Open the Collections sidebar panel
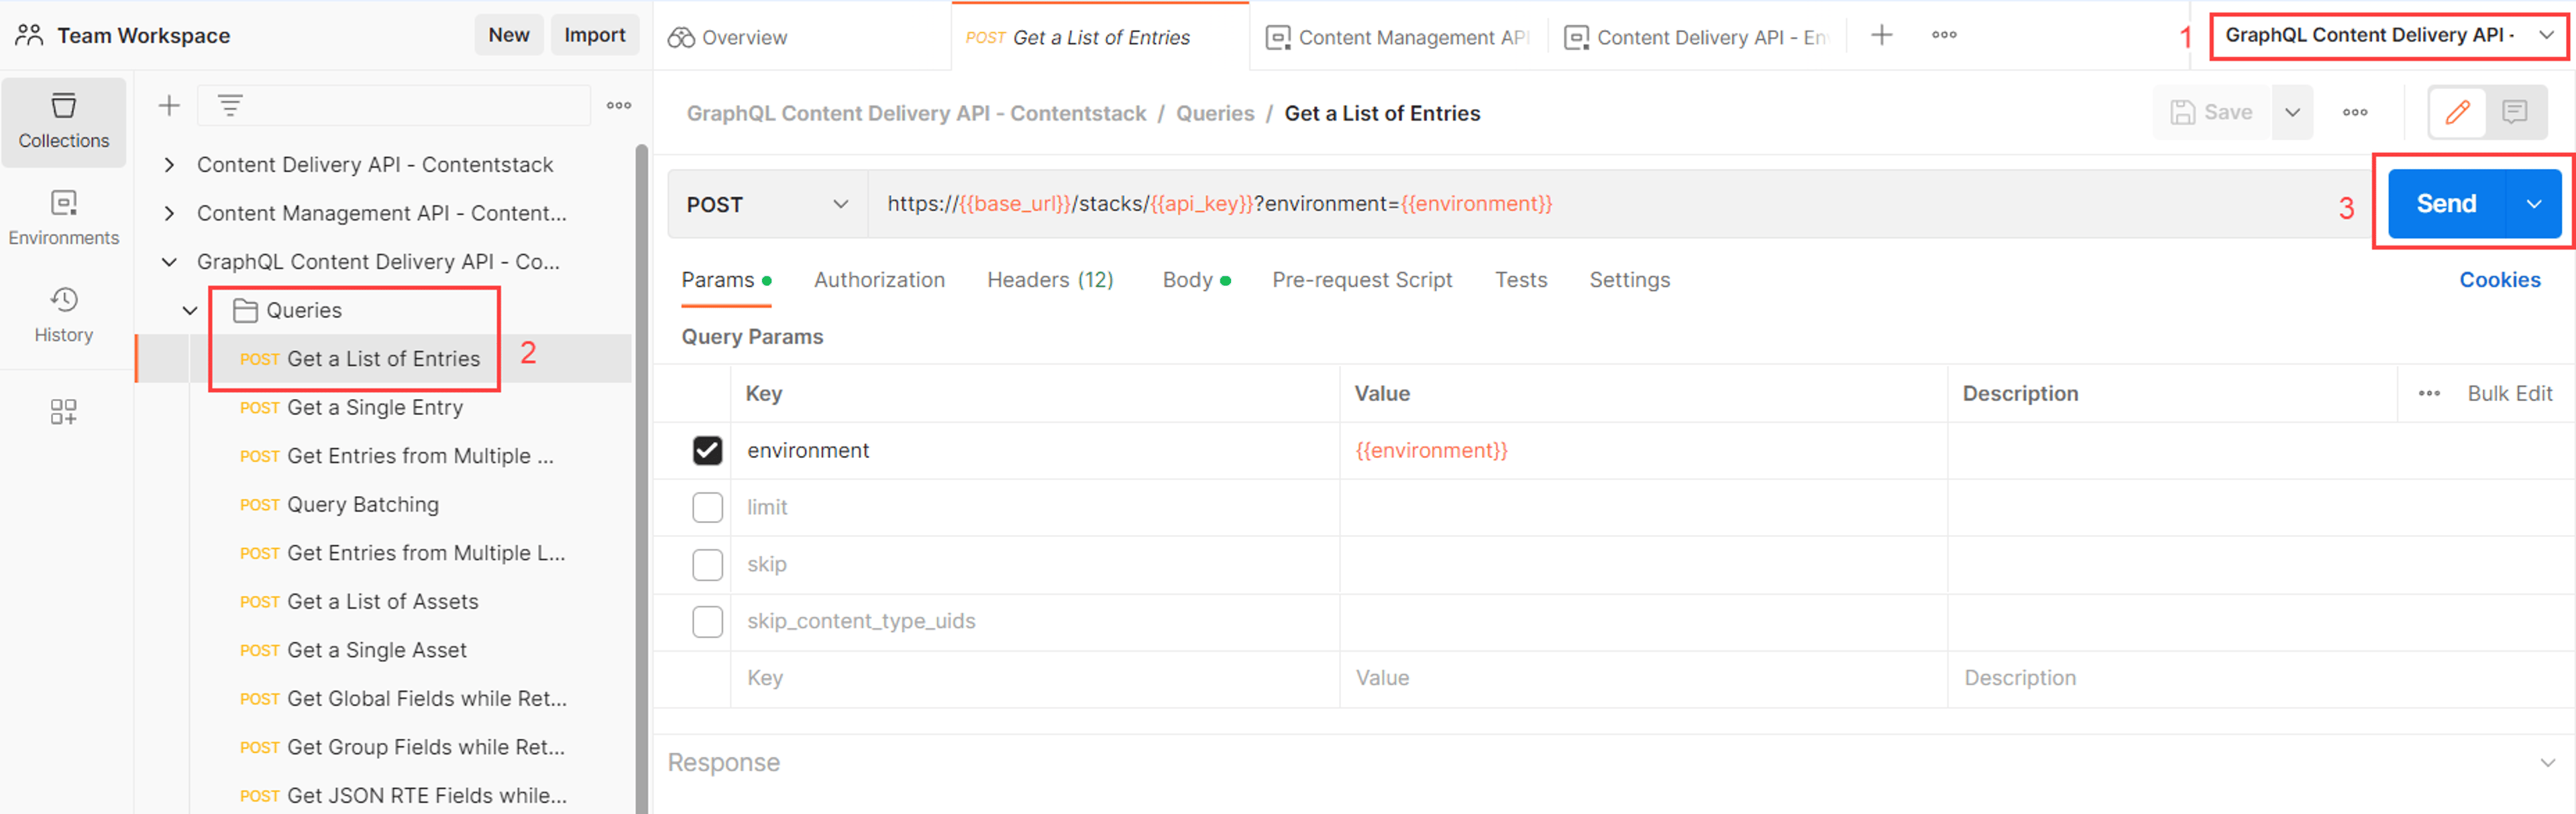The image size is (2576, 814). tap(63, 122)
